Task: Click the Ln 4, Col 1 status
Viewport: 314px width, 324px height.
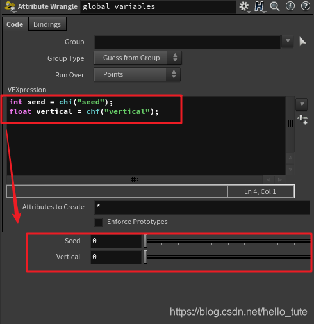Action: point(260,191)
